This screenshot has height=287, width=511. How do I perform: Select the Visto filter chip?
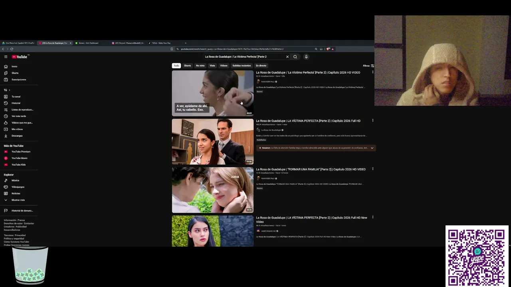pyautogui.click(x=212, y=66)
